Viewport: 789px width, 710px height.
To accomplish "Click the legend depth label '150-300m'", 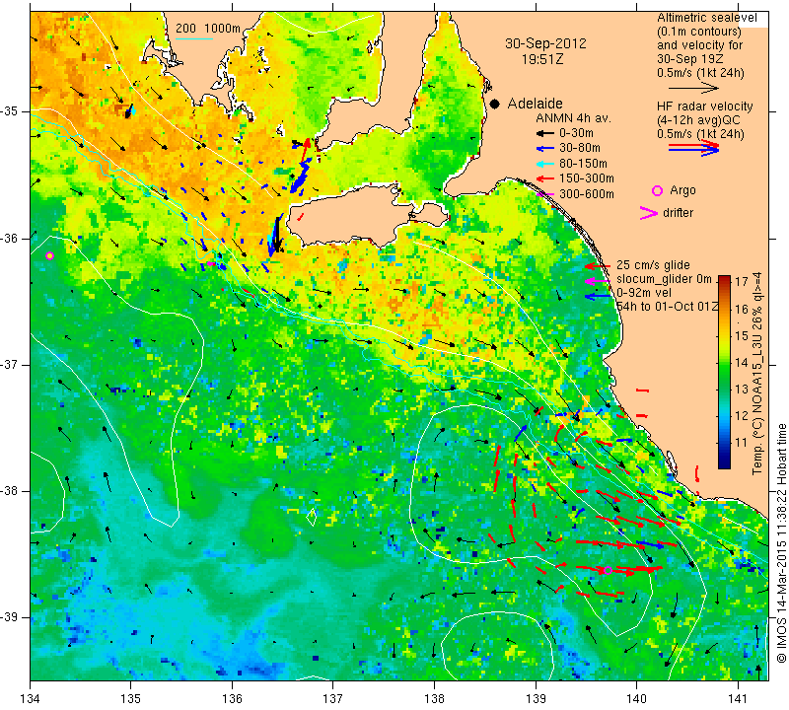I will click(586, 178).
